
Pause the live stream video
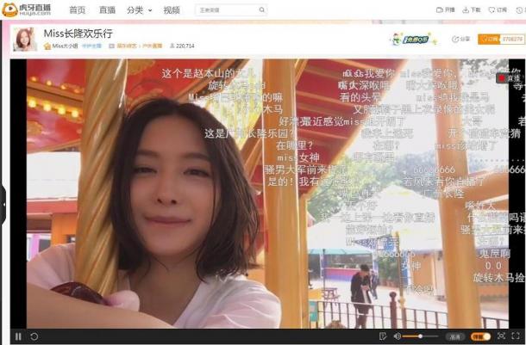point(18,336)
